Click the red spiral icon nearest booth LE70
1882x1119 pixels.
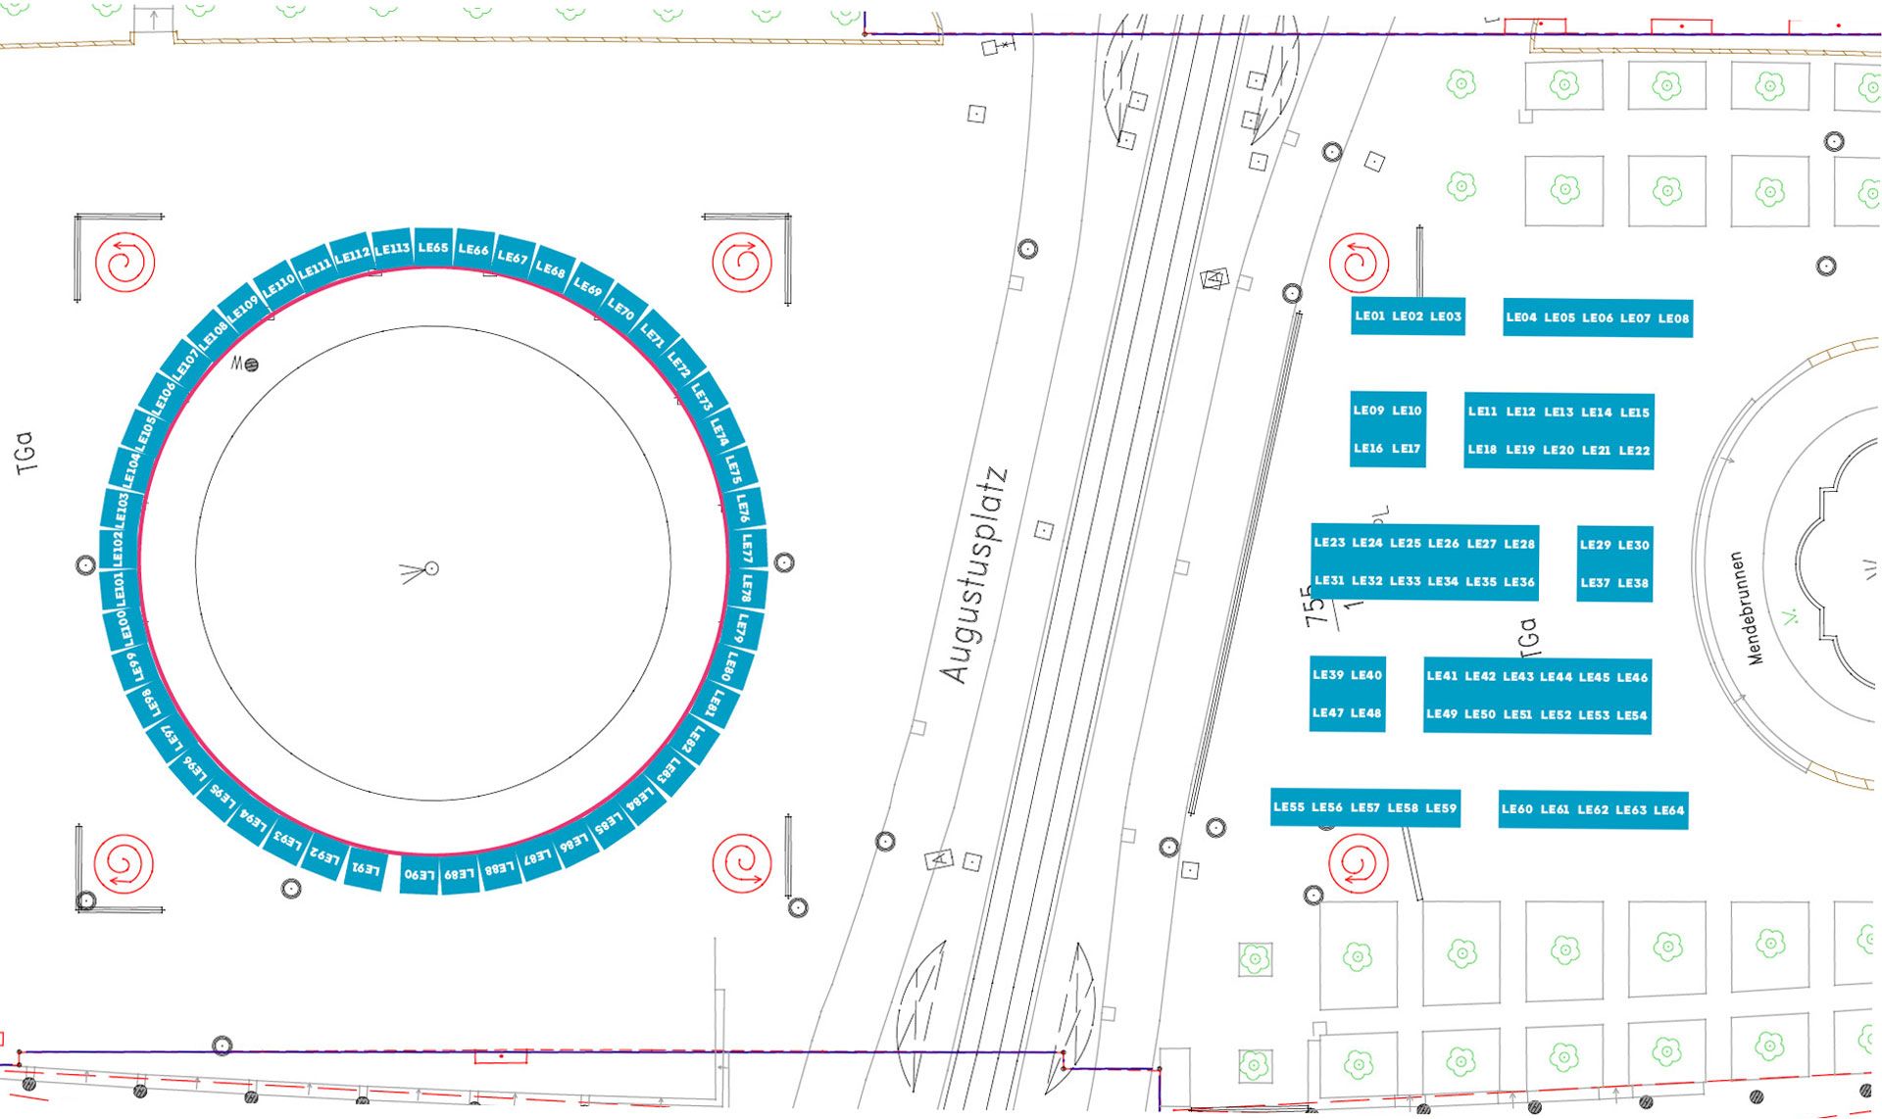click(x=742, y=262)
